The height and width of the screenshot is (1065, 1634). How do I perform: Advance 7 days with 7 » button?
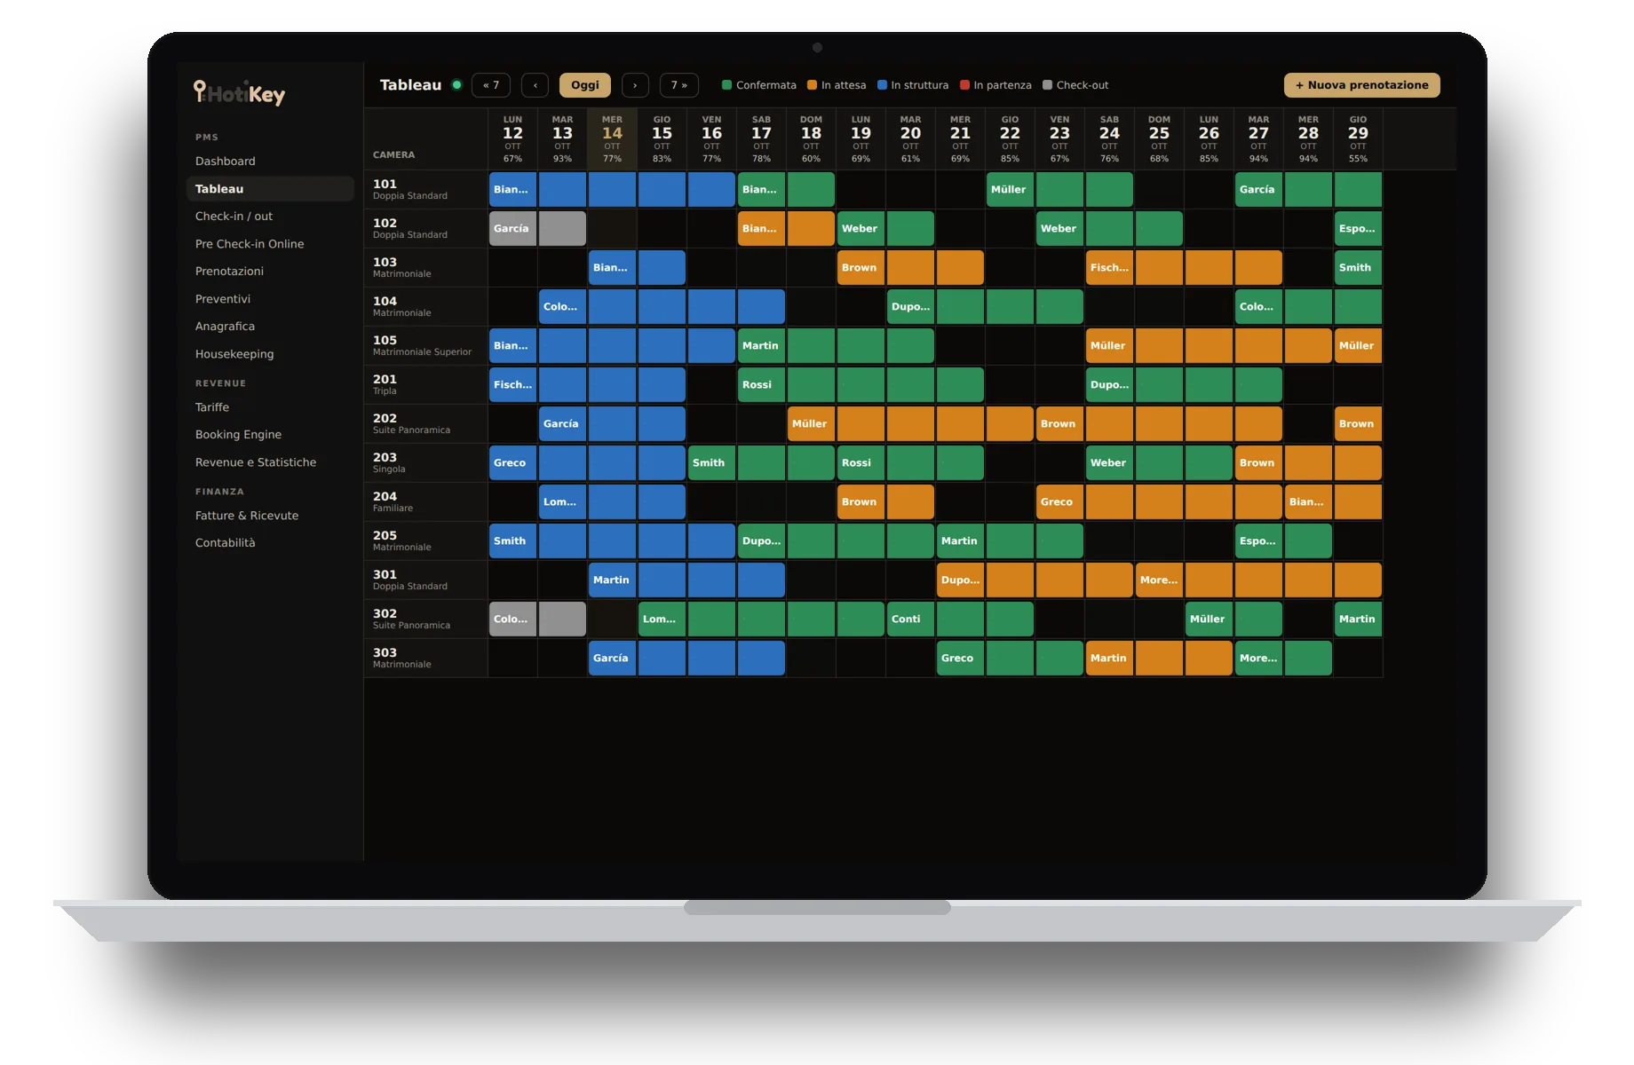pos(678,85)
